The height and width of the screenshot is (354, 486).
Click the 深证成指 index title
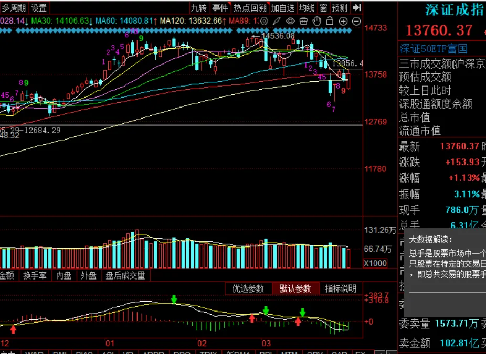(x=455, y=10)
